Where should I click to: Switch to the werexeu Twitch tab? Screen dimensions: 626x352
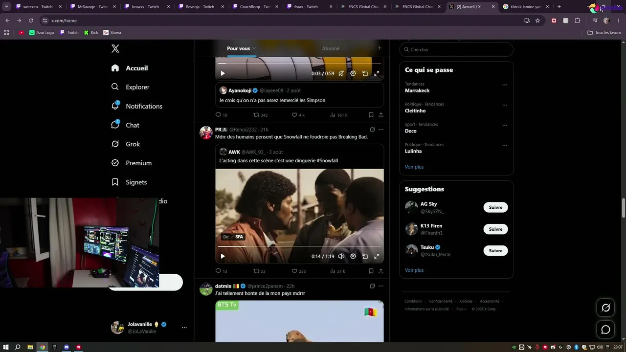pyautogui.click(x=38, y=7)
